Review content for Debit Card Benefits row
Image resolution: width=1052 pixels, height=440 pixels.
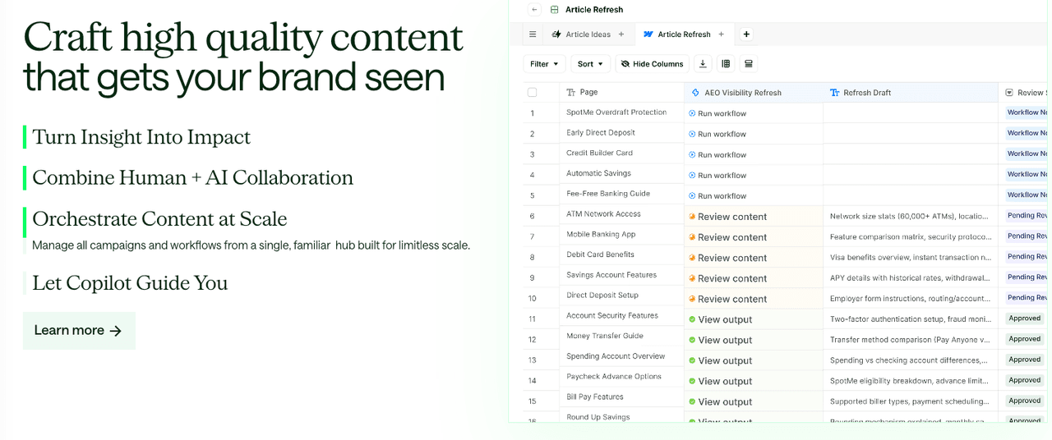tap(727, 258)
